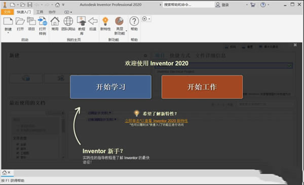Viewport: 304px width, 185px height.
Task: Click the Open folder icon in quick access toolbar
Action: (23, 5)
